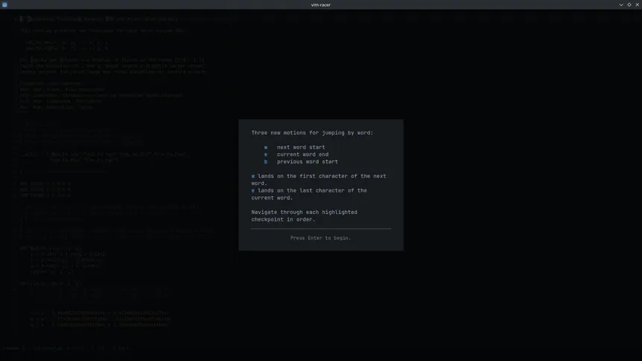642x361 pixels.
Task: Minimize the vim-racer window
Action: coord(621,4)
